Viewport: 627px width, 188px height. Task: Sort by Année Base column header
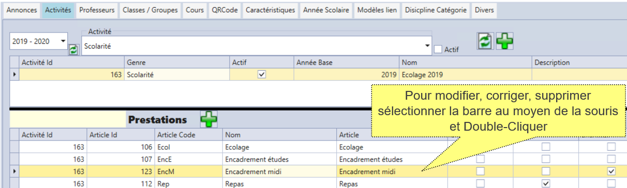346,62
